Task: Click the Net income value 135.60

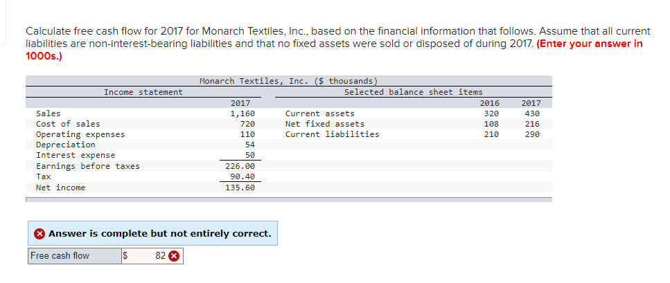Action: point(240,188)
